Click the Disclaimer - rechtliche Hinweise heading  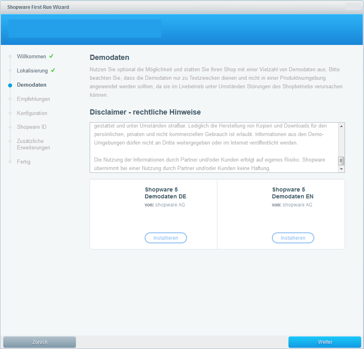point(145,112)
